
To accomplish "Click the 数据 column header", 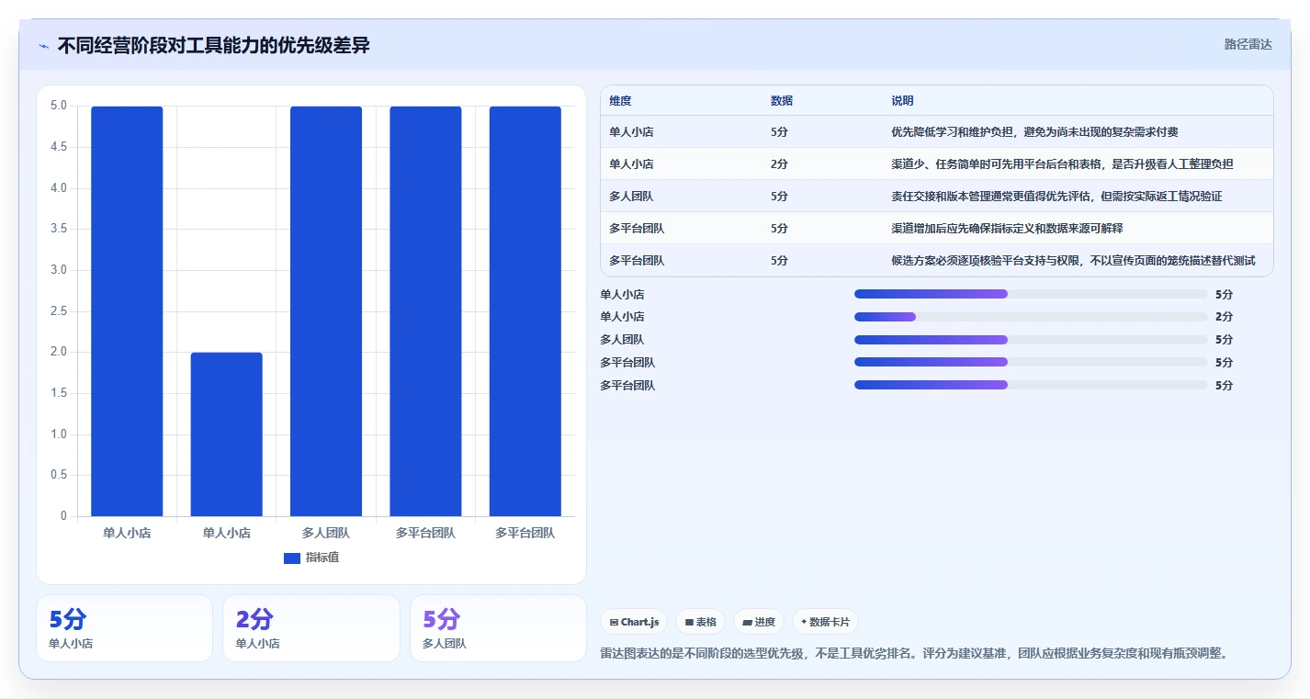I will click(x=782, y=101).
